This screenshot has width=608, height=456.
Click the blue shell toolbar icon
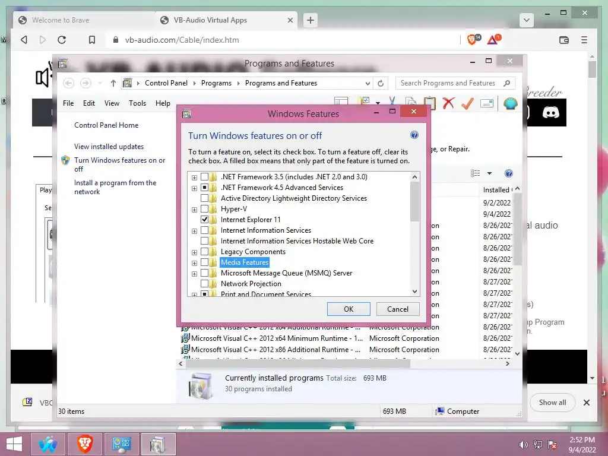pyautogui.click(x=510, y=103)
